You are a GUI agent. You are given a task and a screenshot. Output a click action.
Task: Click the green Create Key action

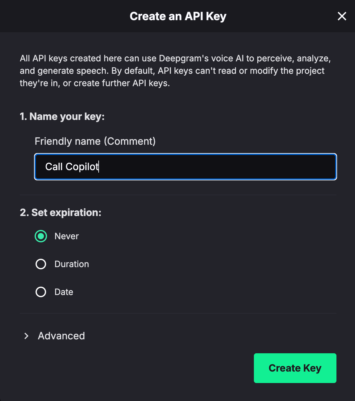295,368
